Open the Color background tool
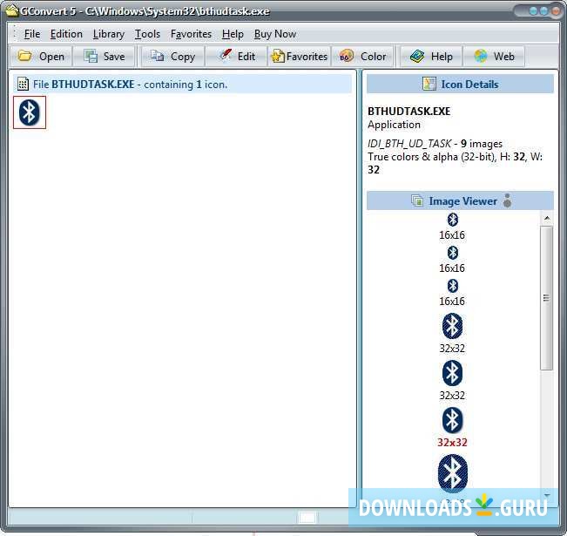This screenshot has width=567, height=536. click(x=362, y=57)
